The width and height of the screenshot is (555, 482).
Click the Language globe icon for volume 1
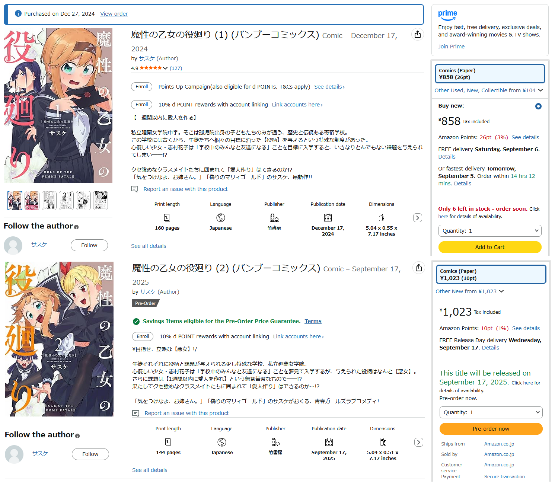pyautogui.click(x=221, y=218)
